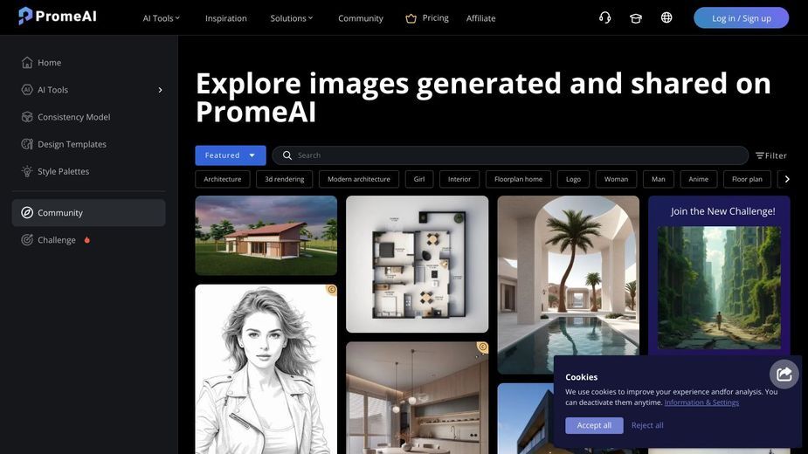This screenshot has width=808, height=454.
Task: Open the customer support headset icon
Action: tap(605, 18)
